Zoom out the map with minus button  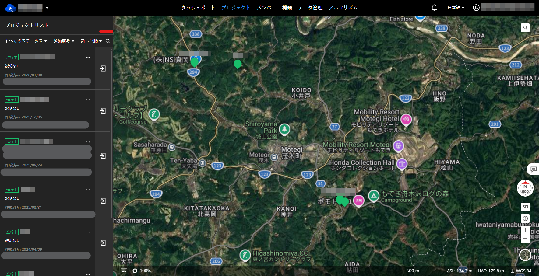[x=525, y=239]
